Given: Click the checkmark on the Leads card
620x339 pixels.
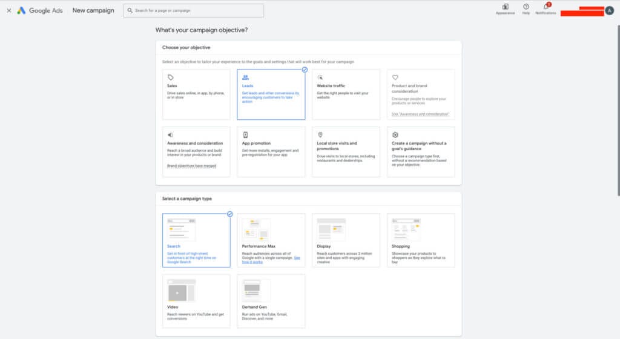Looking at the screenshot, I should pos(305,70).
